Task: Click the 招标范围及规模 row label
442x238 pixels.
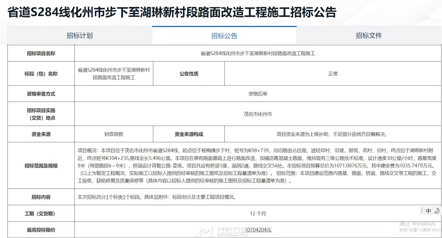Action: point(41,166)
